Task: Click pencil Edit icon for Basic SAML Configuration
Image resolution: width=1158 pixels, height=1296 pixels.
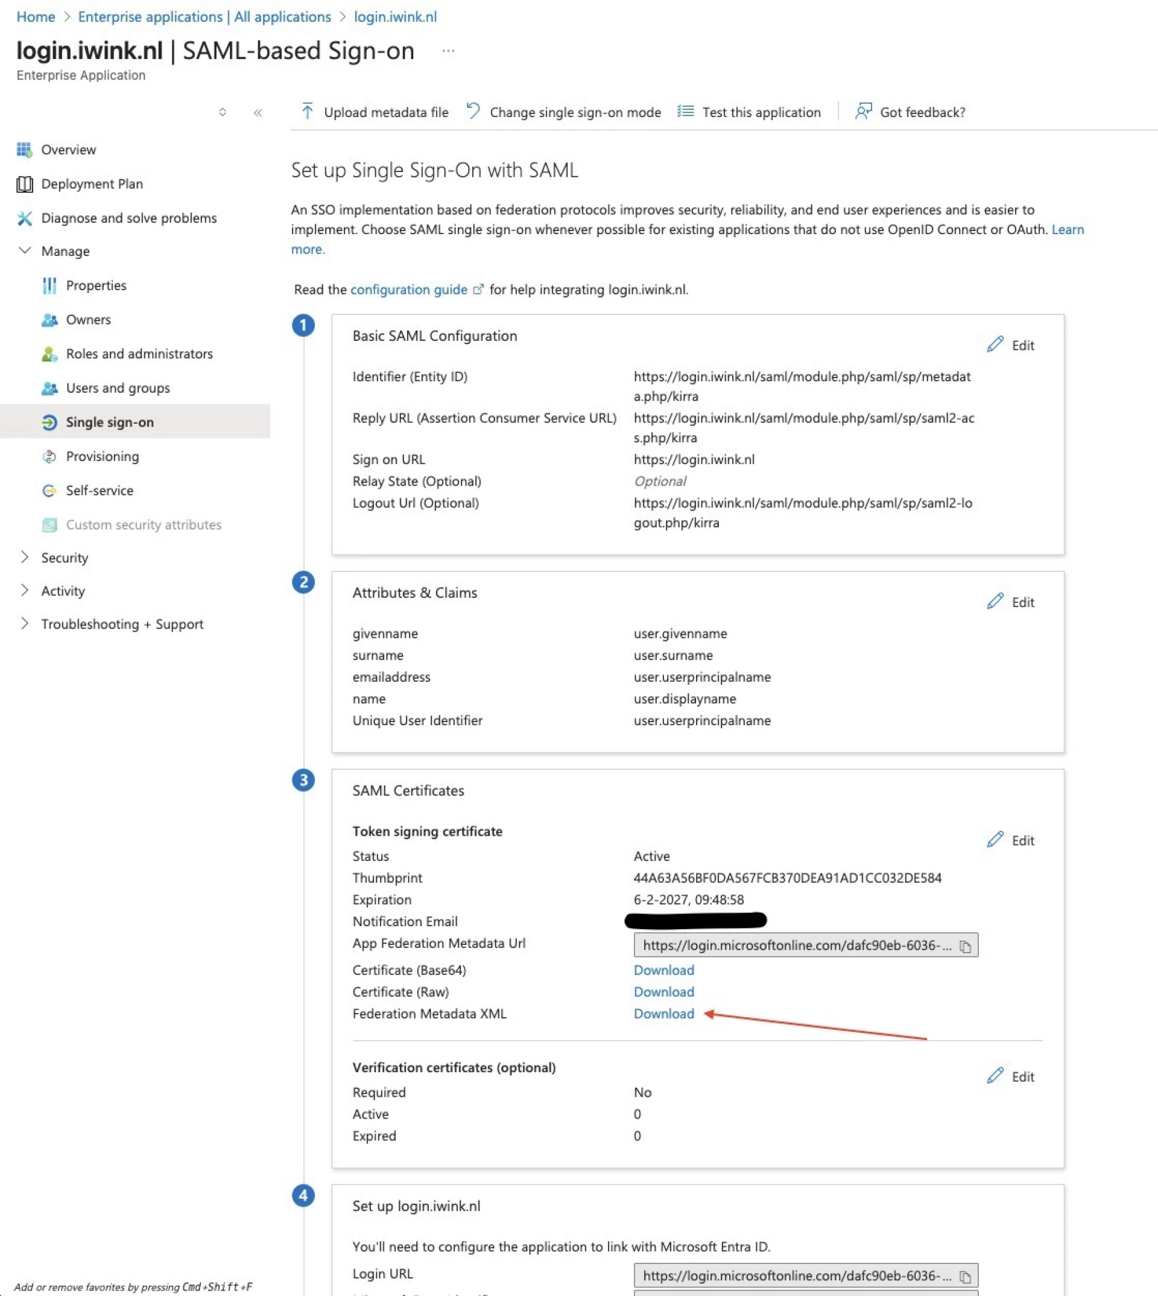Action: point(995,345)
